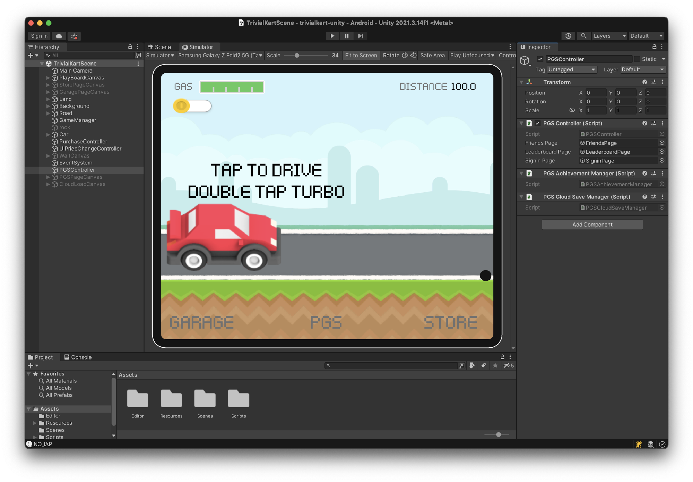This screenshot has width=693, height=482.
Task: Click the Pause button in the toolbar
Action: click(346, 36)
